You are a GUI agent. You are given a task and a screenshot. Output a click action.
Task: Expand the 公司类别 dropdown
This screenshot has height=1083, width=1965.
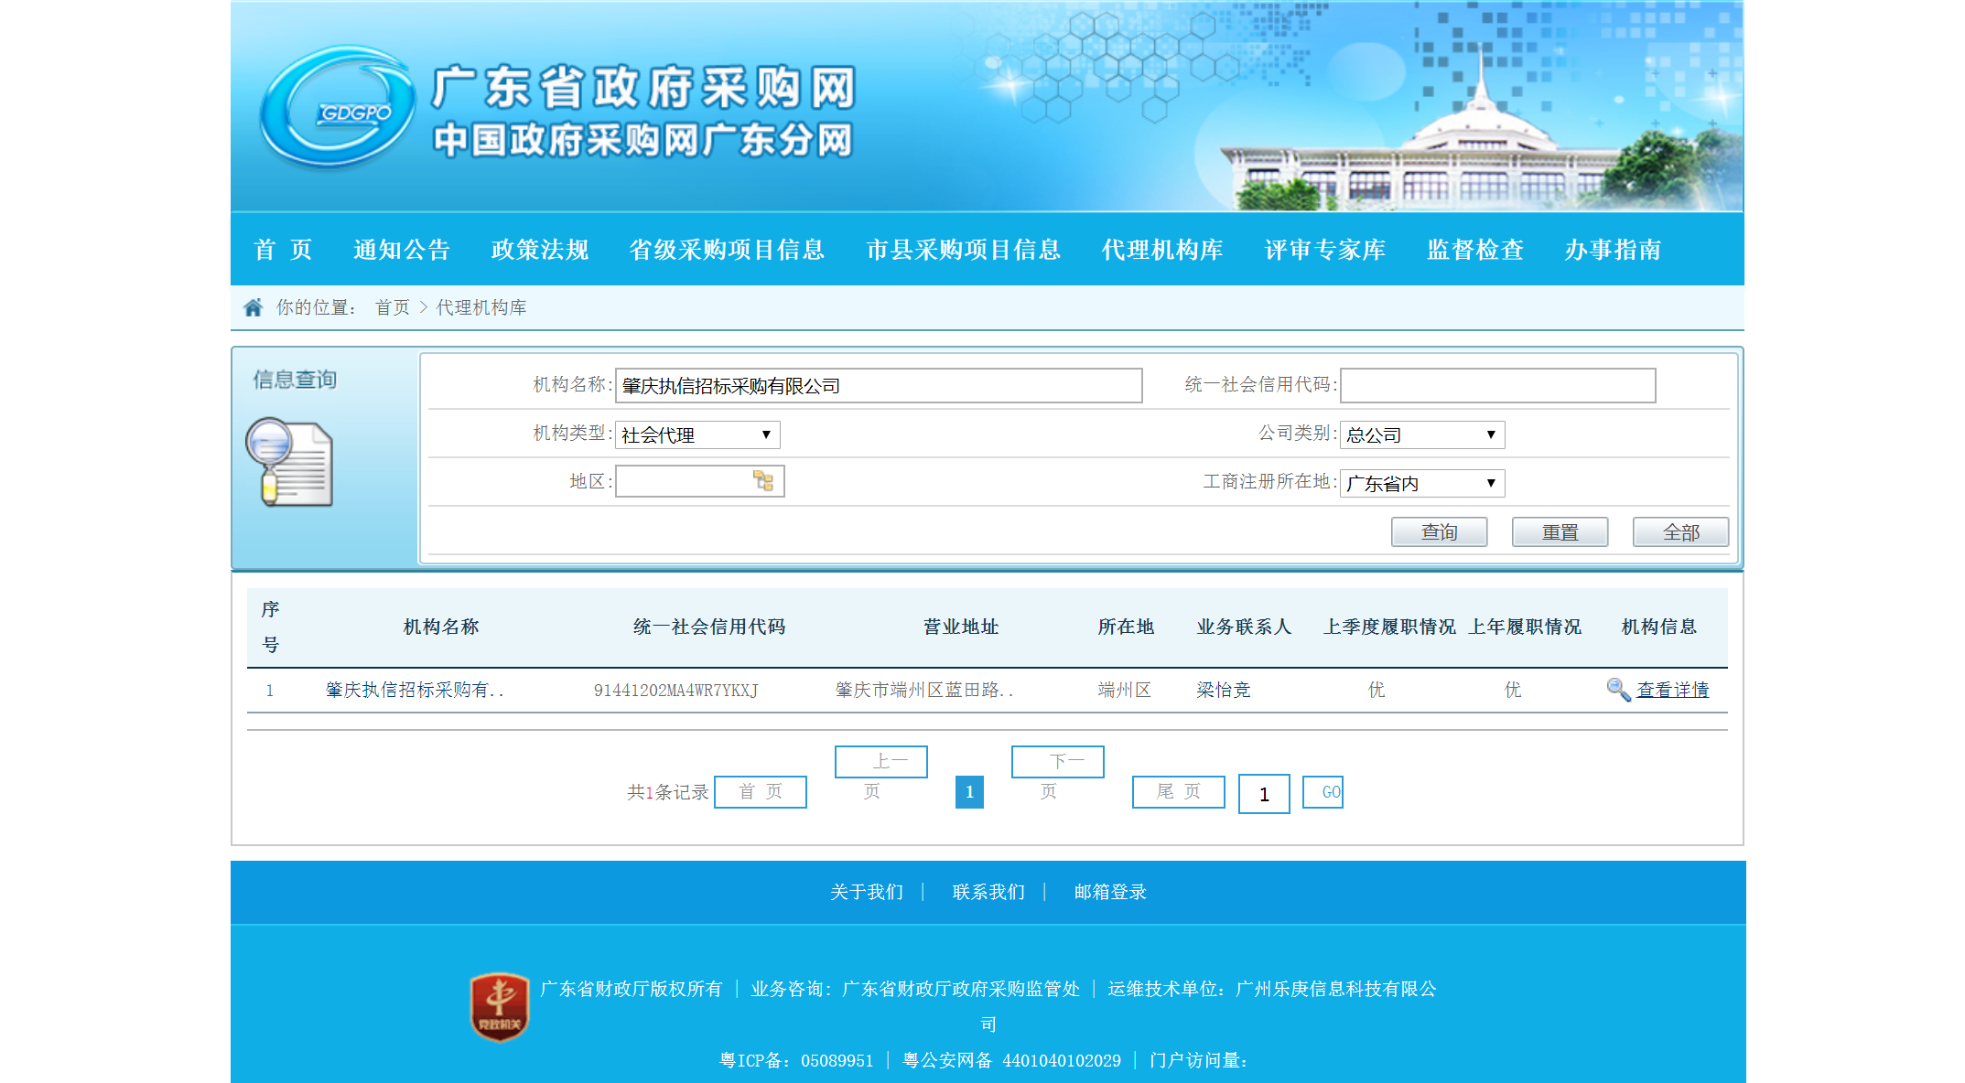(x=1421, y=435)
